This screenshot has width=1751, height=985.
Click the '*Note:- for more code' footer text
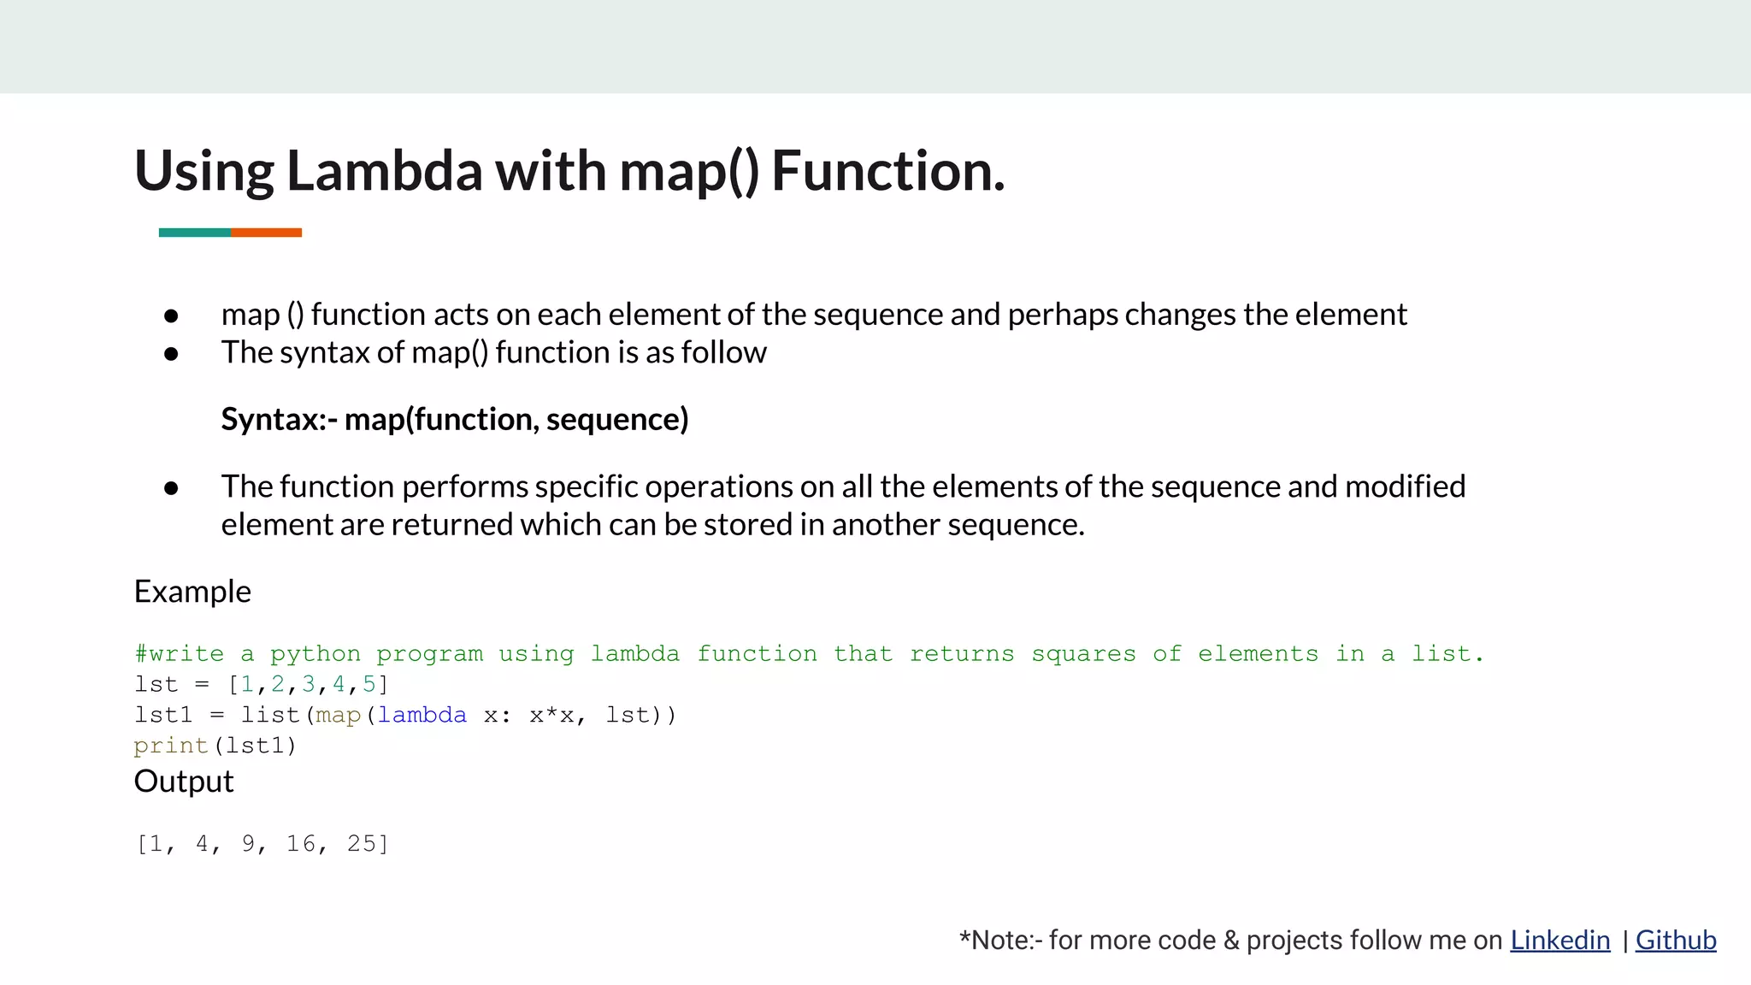(x=1230, y=940)
